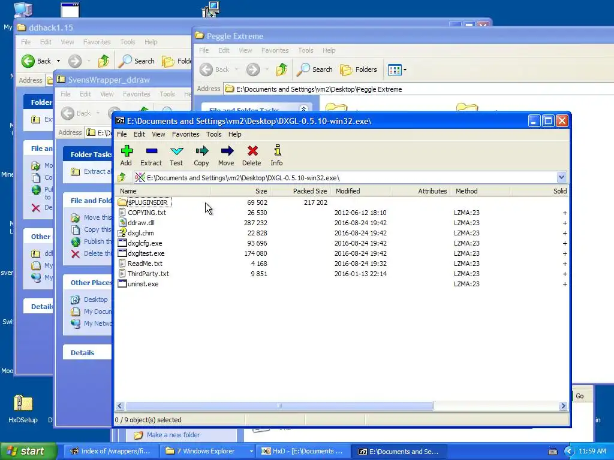Select COPYING.txt in the archive list
Screen dimensions: 614x460
[142, 213]
